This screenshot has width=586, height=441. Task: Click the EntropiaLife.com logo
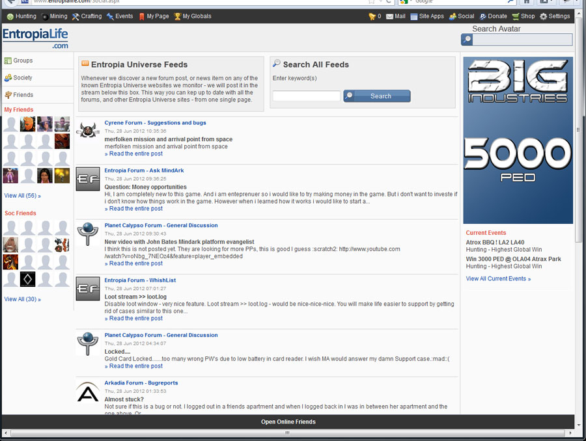pyautogui.click(x=35, y=38)
